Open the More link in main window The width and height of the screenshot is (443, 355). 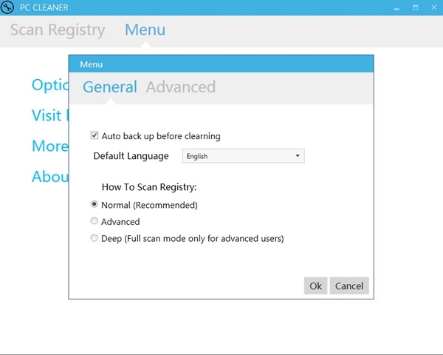coord(50,146)
